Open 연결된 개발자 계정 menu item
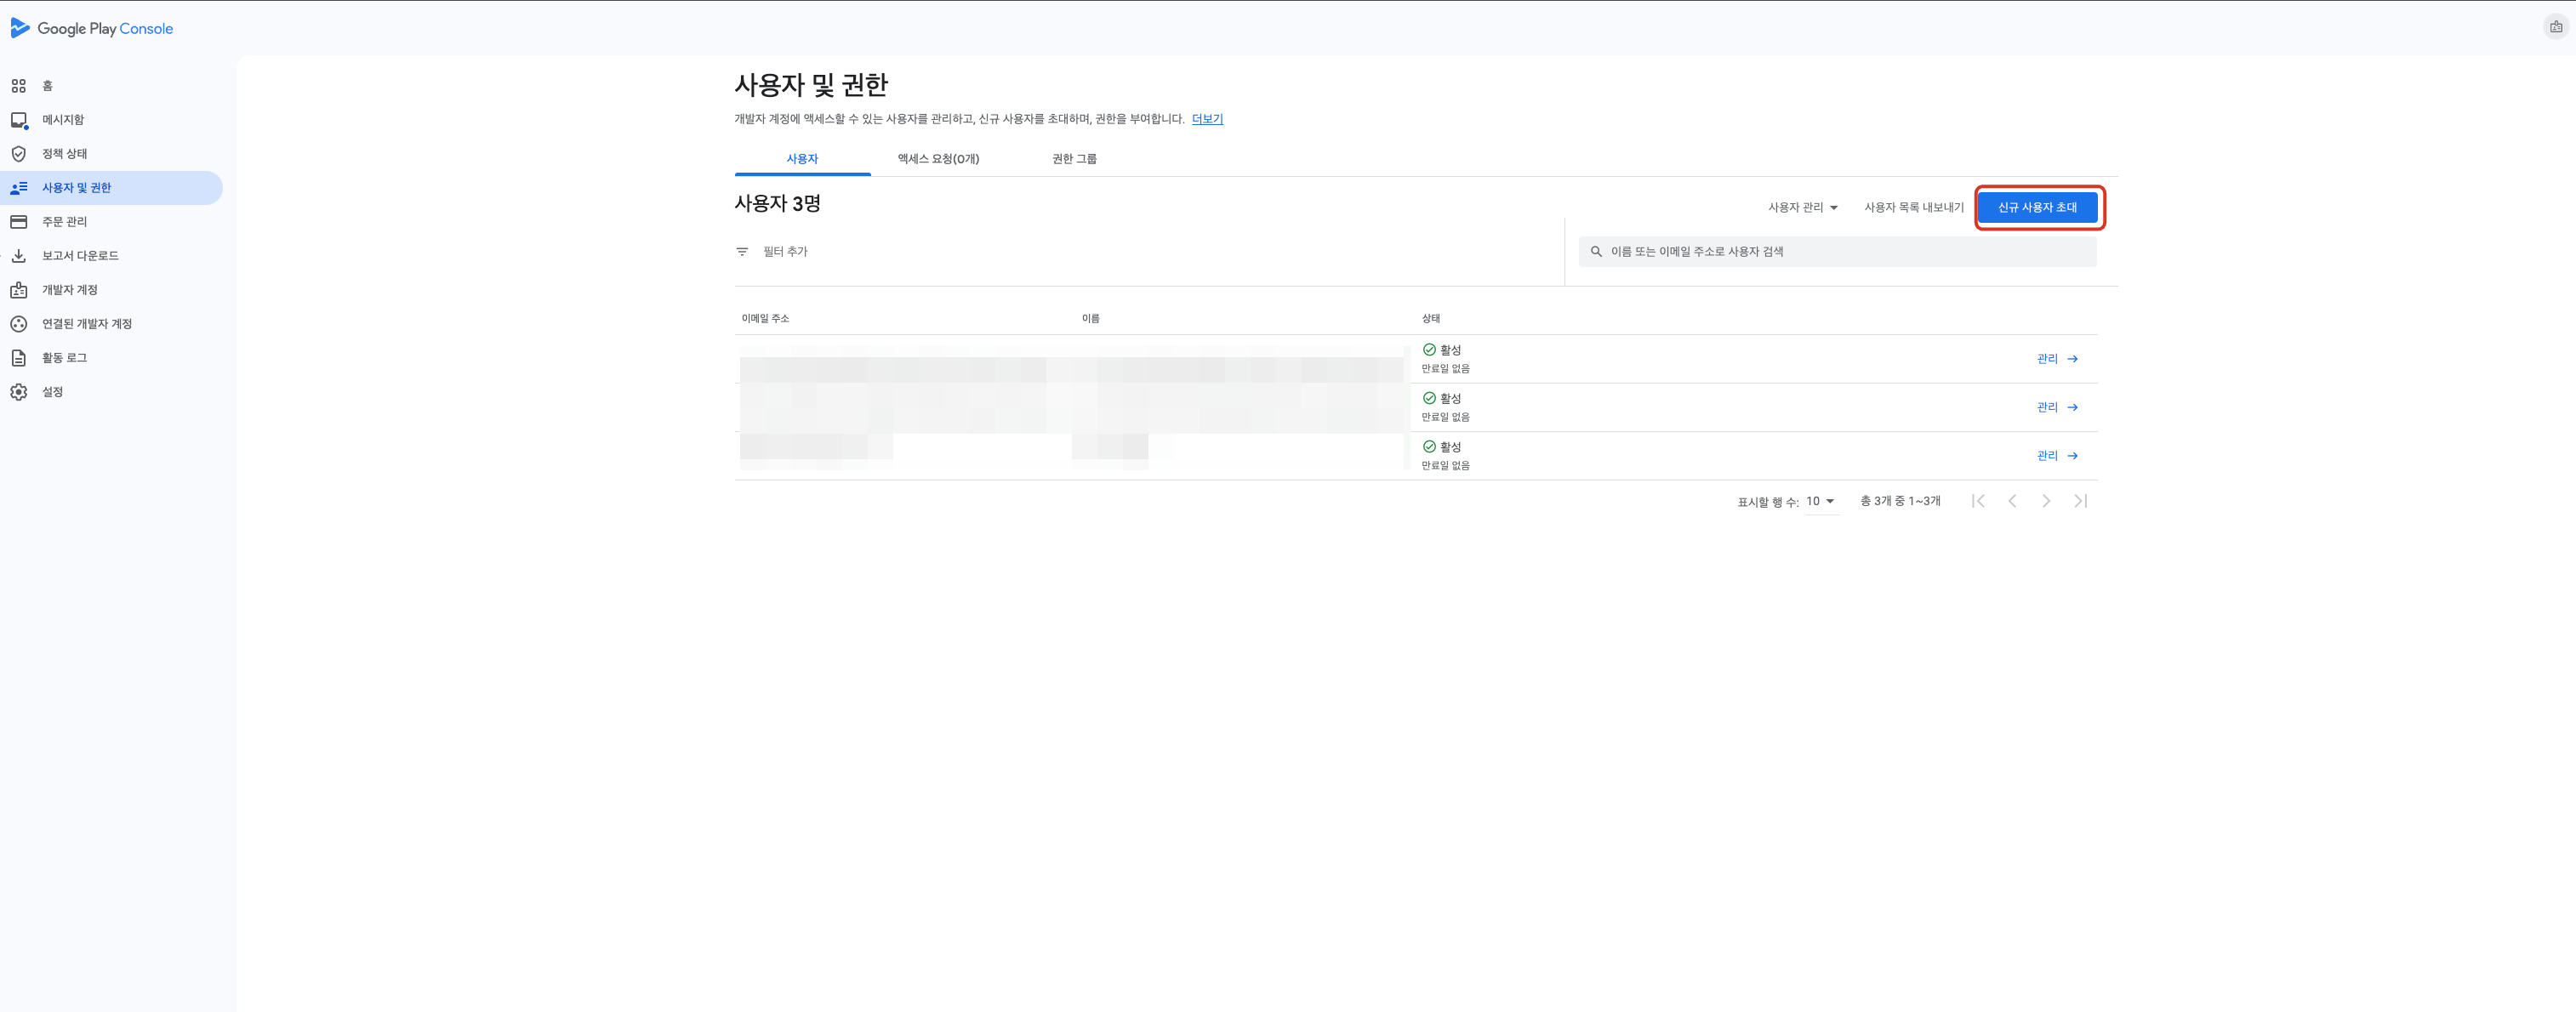This screenshot has height=1012, width=2576. [87, 324]
